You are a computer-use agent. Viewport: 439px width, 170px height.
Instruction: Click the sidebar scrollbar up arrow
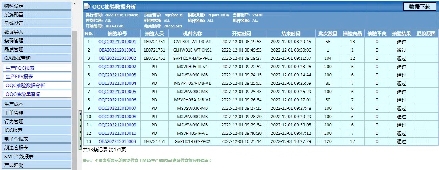75,3
